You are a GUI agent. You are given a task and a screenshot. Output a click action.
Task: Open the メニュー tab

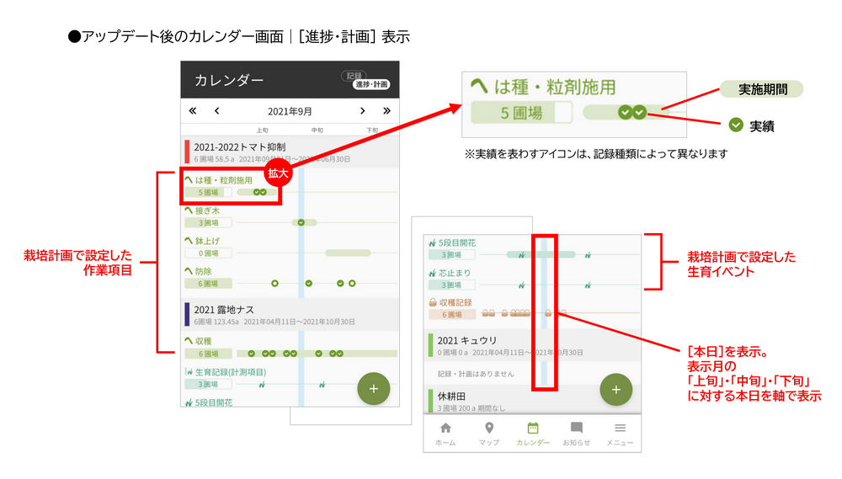point(621,434)
